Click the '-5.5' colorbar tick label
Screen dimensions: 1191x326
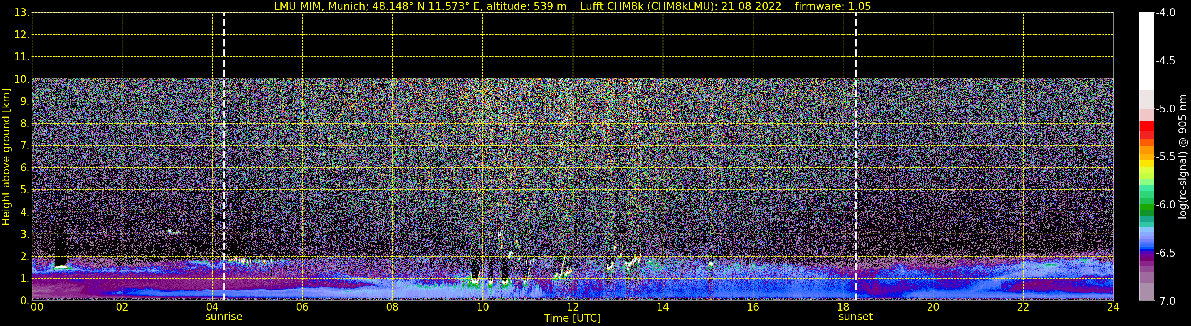pos(1165,157)
